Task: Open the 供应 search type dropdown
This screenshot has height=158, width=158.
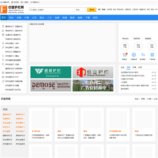Action: coord(81,10)
